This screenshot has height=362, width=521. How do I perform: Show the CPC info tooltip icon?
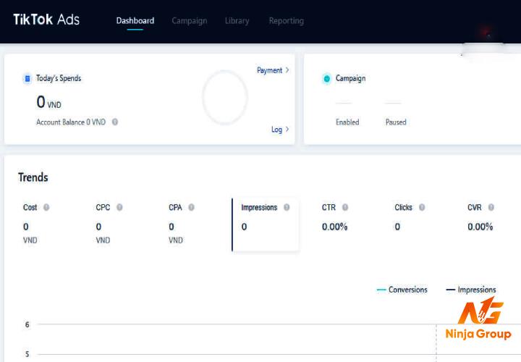click(x=119, y=207)
